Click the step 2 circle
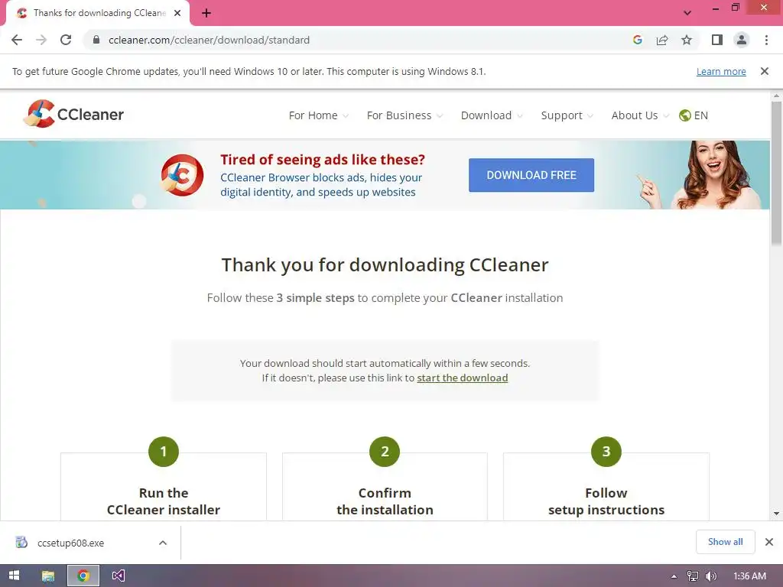This screenshot has width=783, height=587. [x=385, y=452]
